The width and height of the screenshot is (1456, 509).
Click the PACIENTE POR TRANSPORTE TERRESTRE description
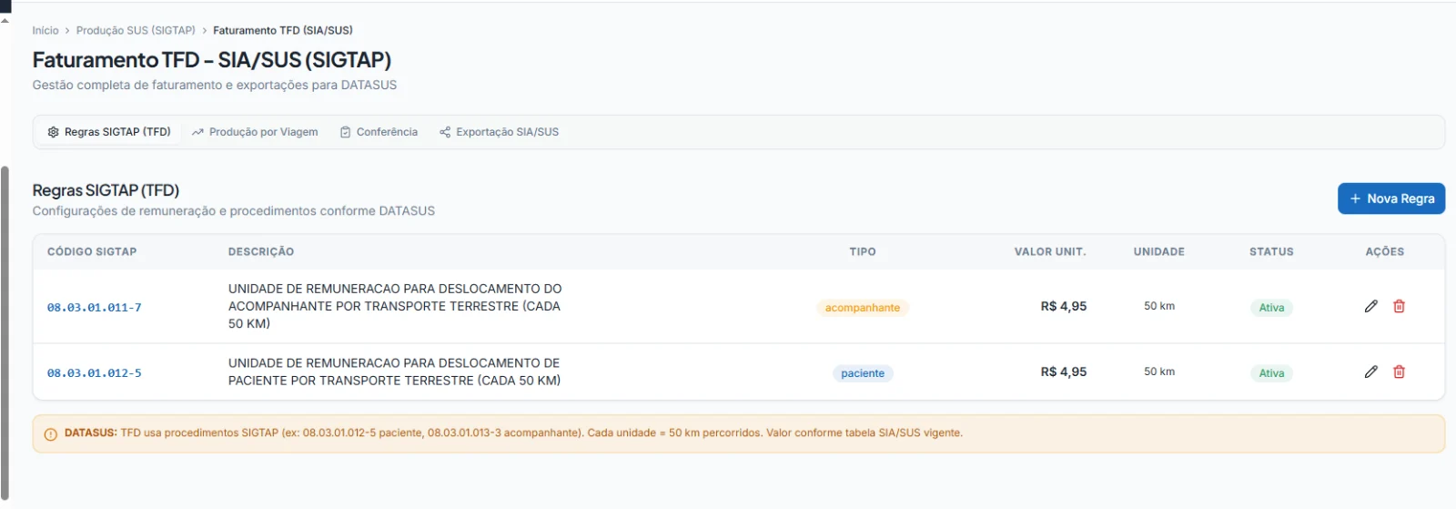[x=395, y=372]
